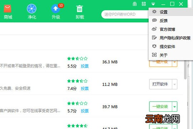The image size is (193, 129).
Task: Click the vertical scrollbar thumb
Action: pos(185,70)
